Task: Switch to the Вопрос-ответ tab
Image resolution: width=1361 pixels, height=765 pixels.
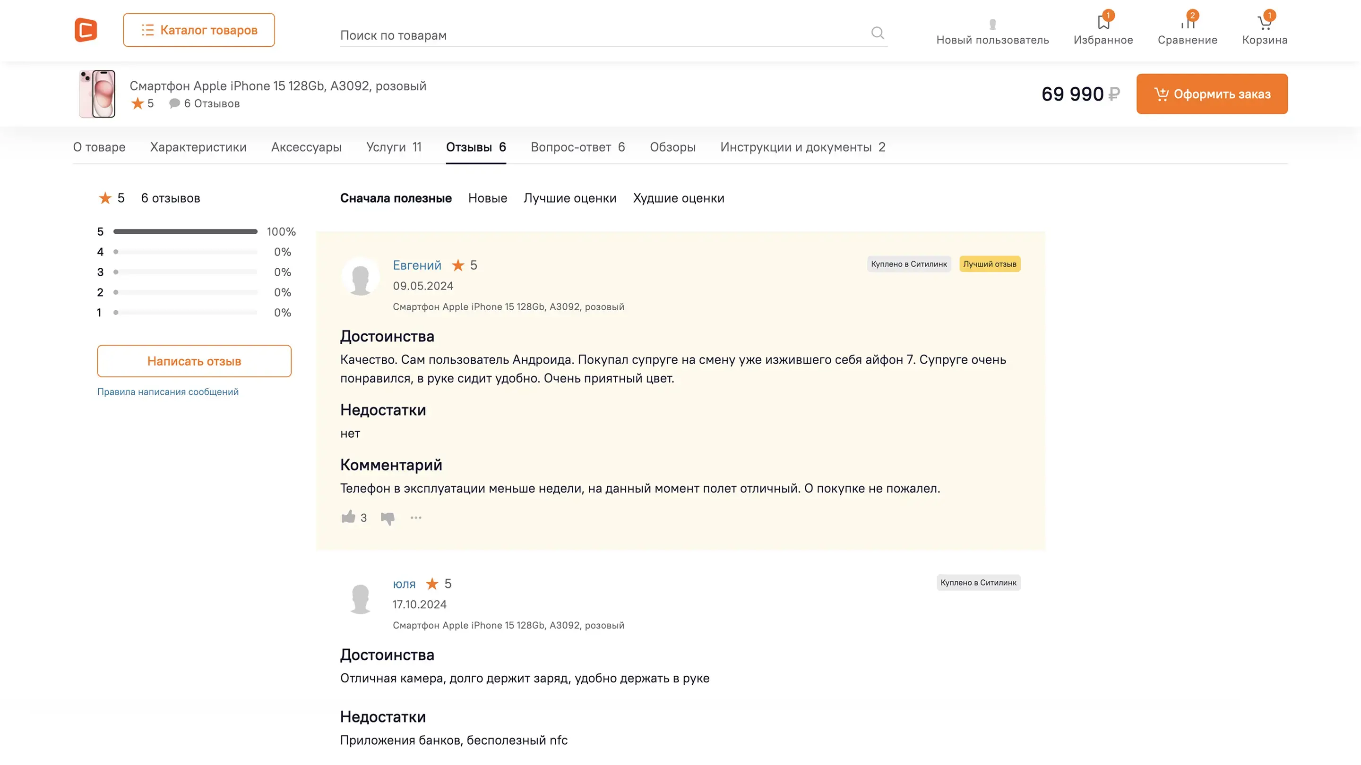Action: coord(577,147)
